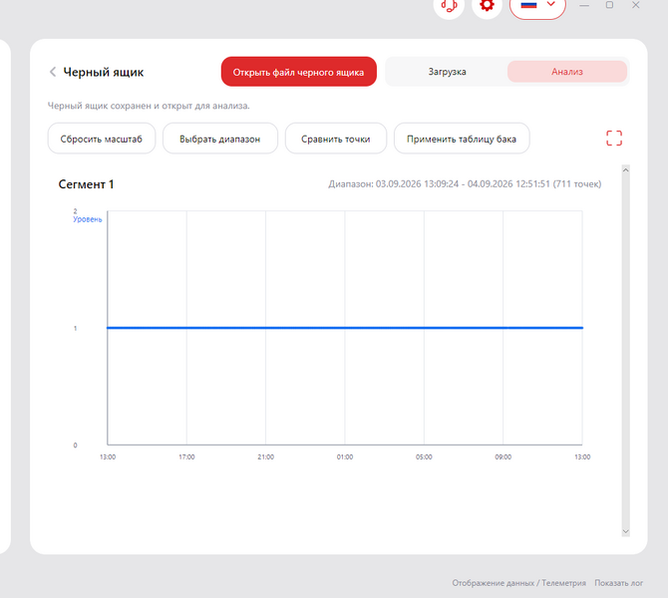
Task: Toggle fullscreen chart view icon
Action: [614, 138]
